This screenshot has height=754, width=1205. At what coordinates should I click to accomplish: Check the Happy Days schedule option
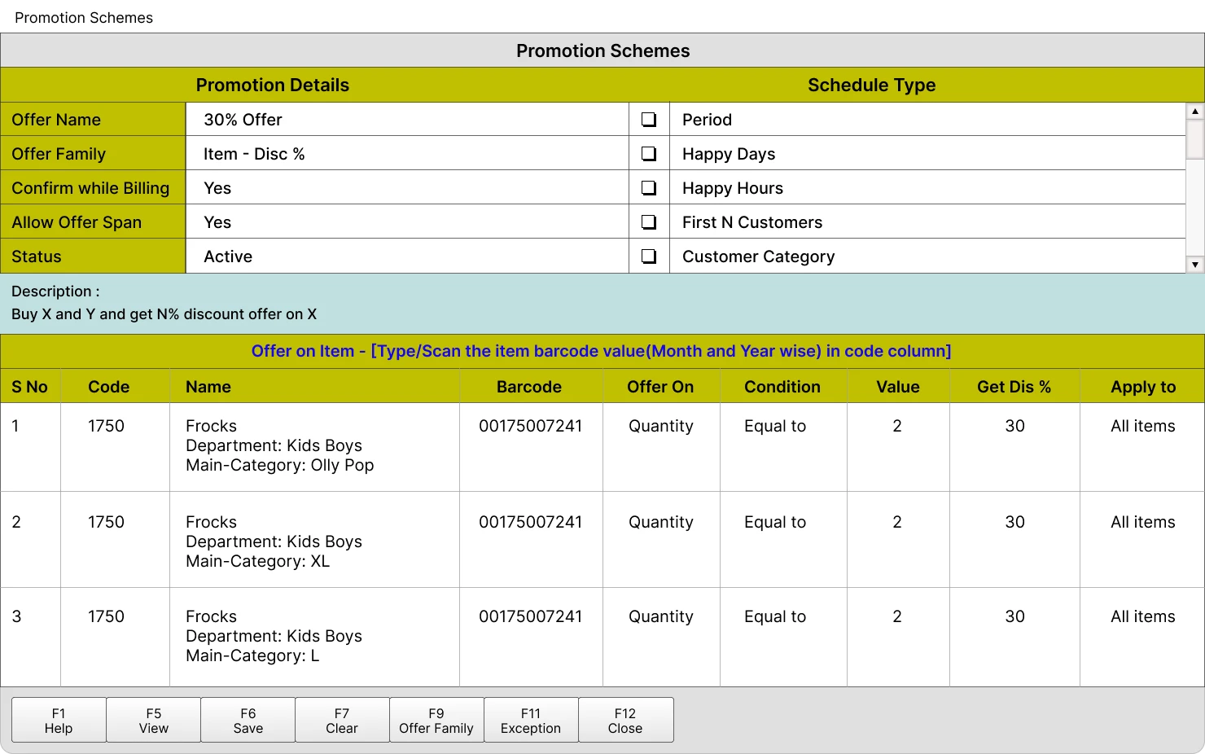(648, 153)
